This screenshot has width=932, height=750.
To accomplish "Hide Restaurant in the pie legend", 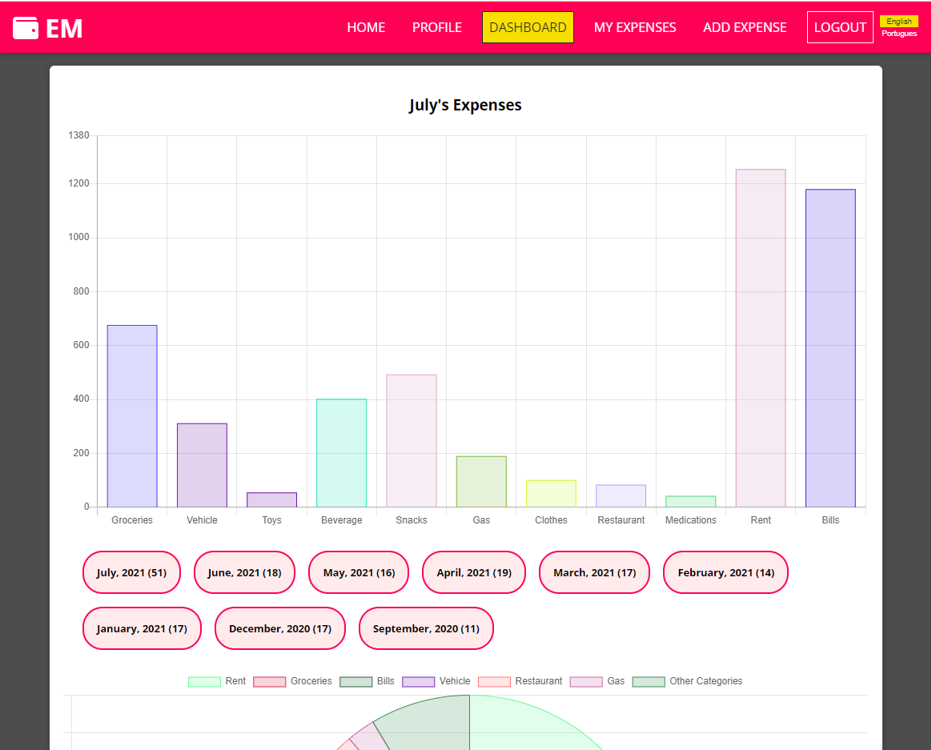I will point(520,681).
